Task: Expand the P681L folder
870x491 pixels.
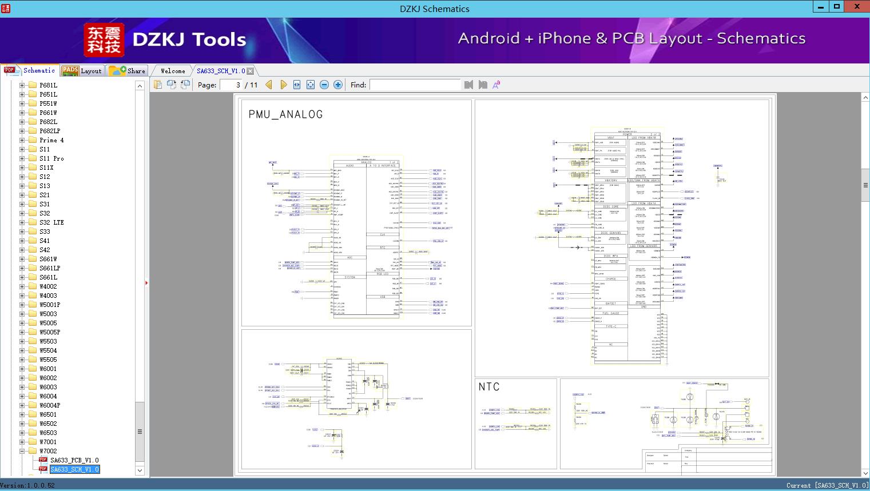Action: pyautogui.click(x=22, y=85)
